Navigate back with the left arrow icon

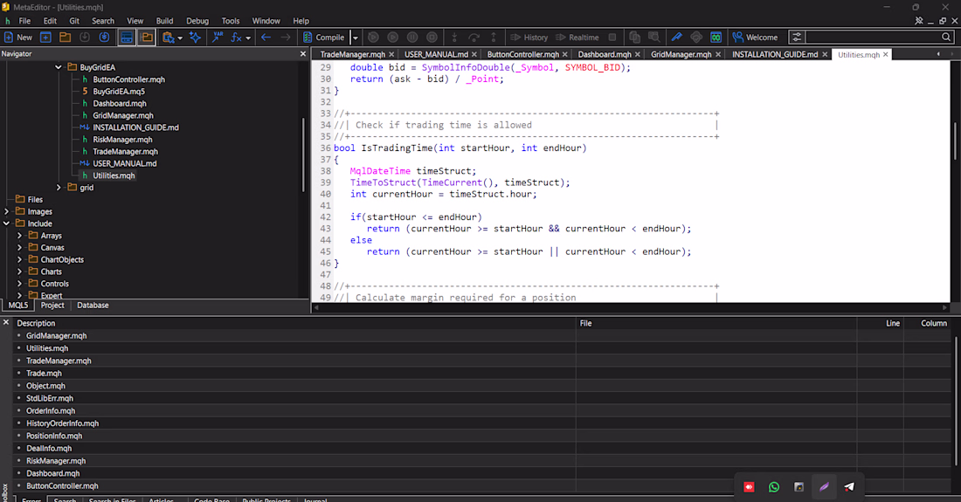(x=266, y=38)
